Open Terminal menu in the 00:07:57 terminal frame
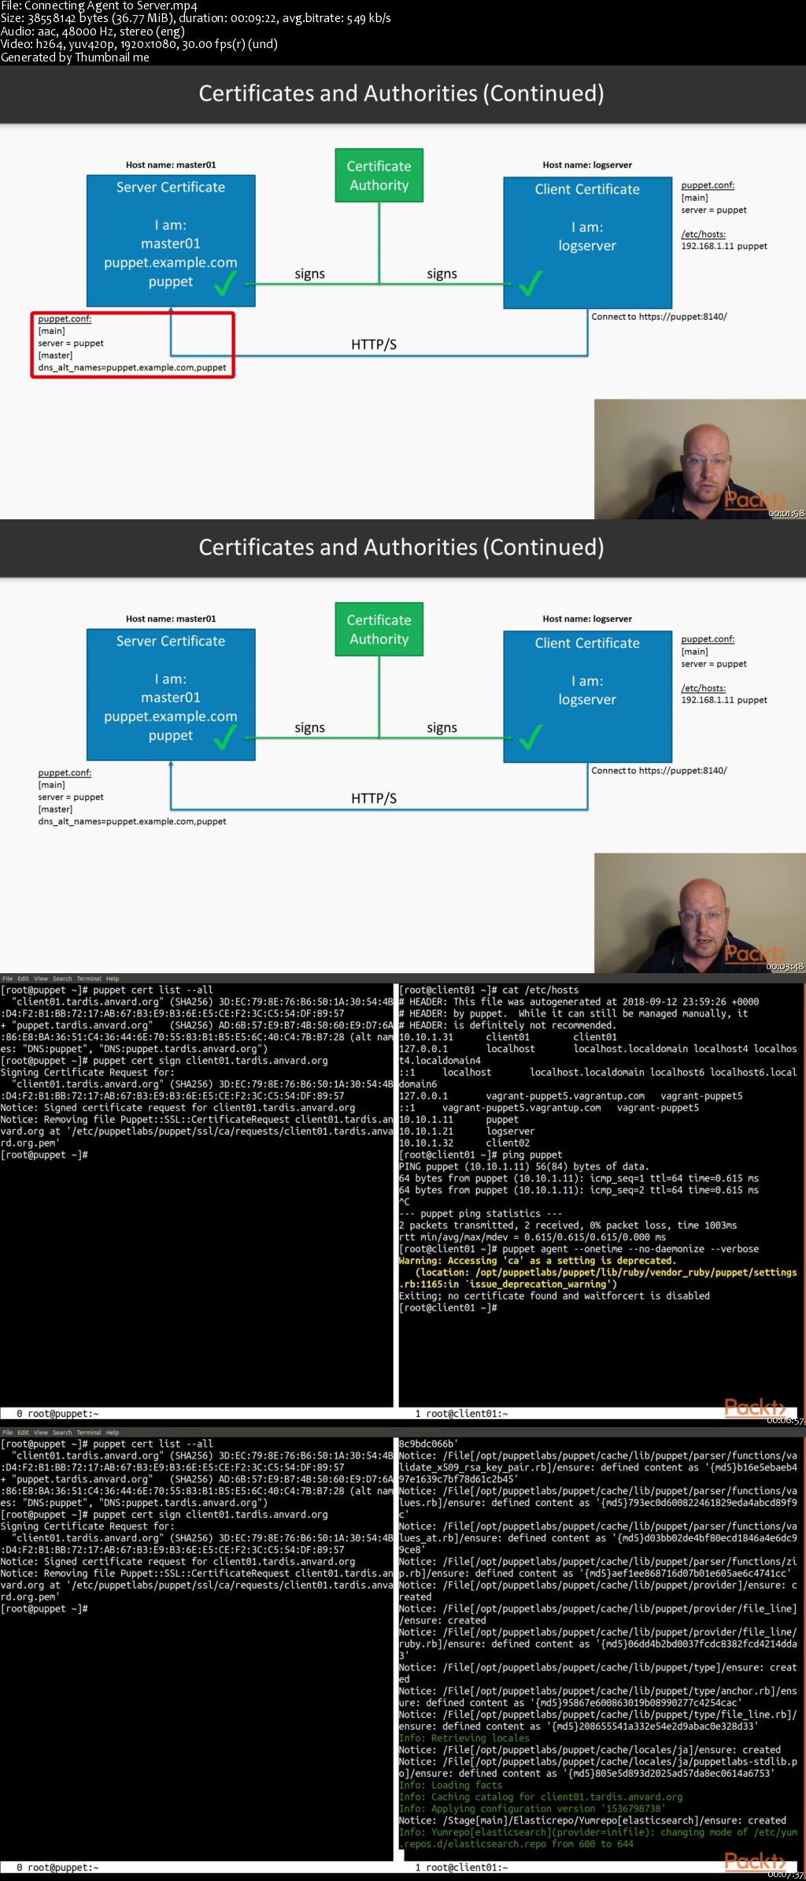This screenshot has width=806, height=1881. tap(89, 1433)
